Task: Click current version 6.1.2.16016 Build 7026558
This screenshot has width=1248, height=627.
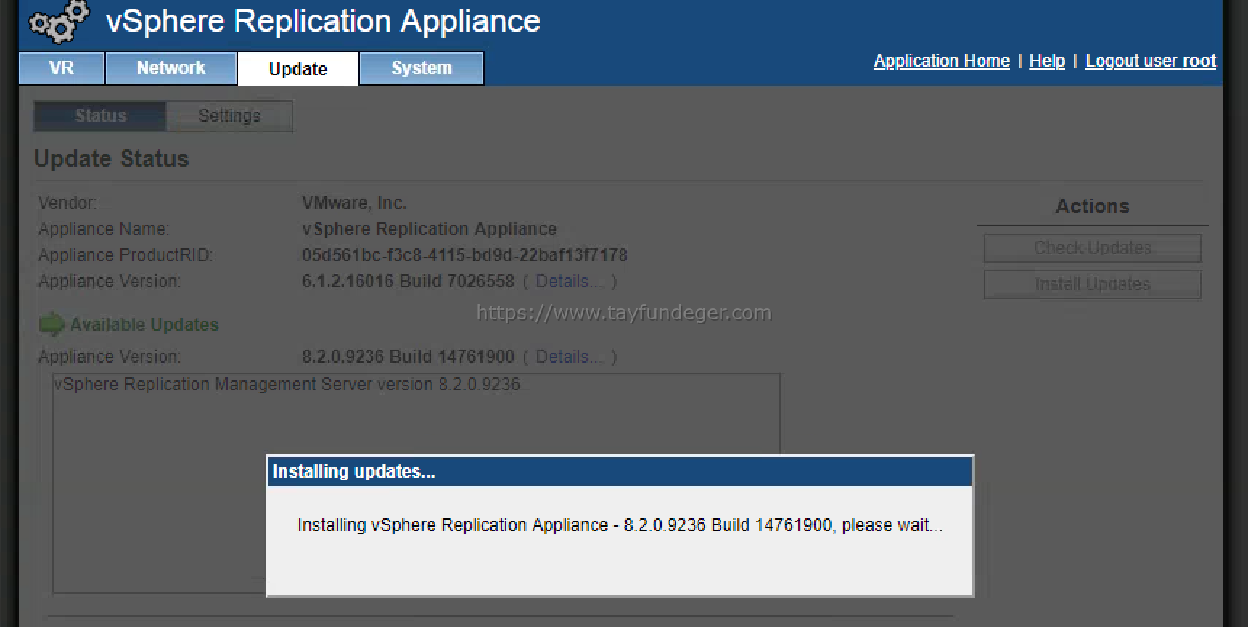Action: tap(408, 282)
